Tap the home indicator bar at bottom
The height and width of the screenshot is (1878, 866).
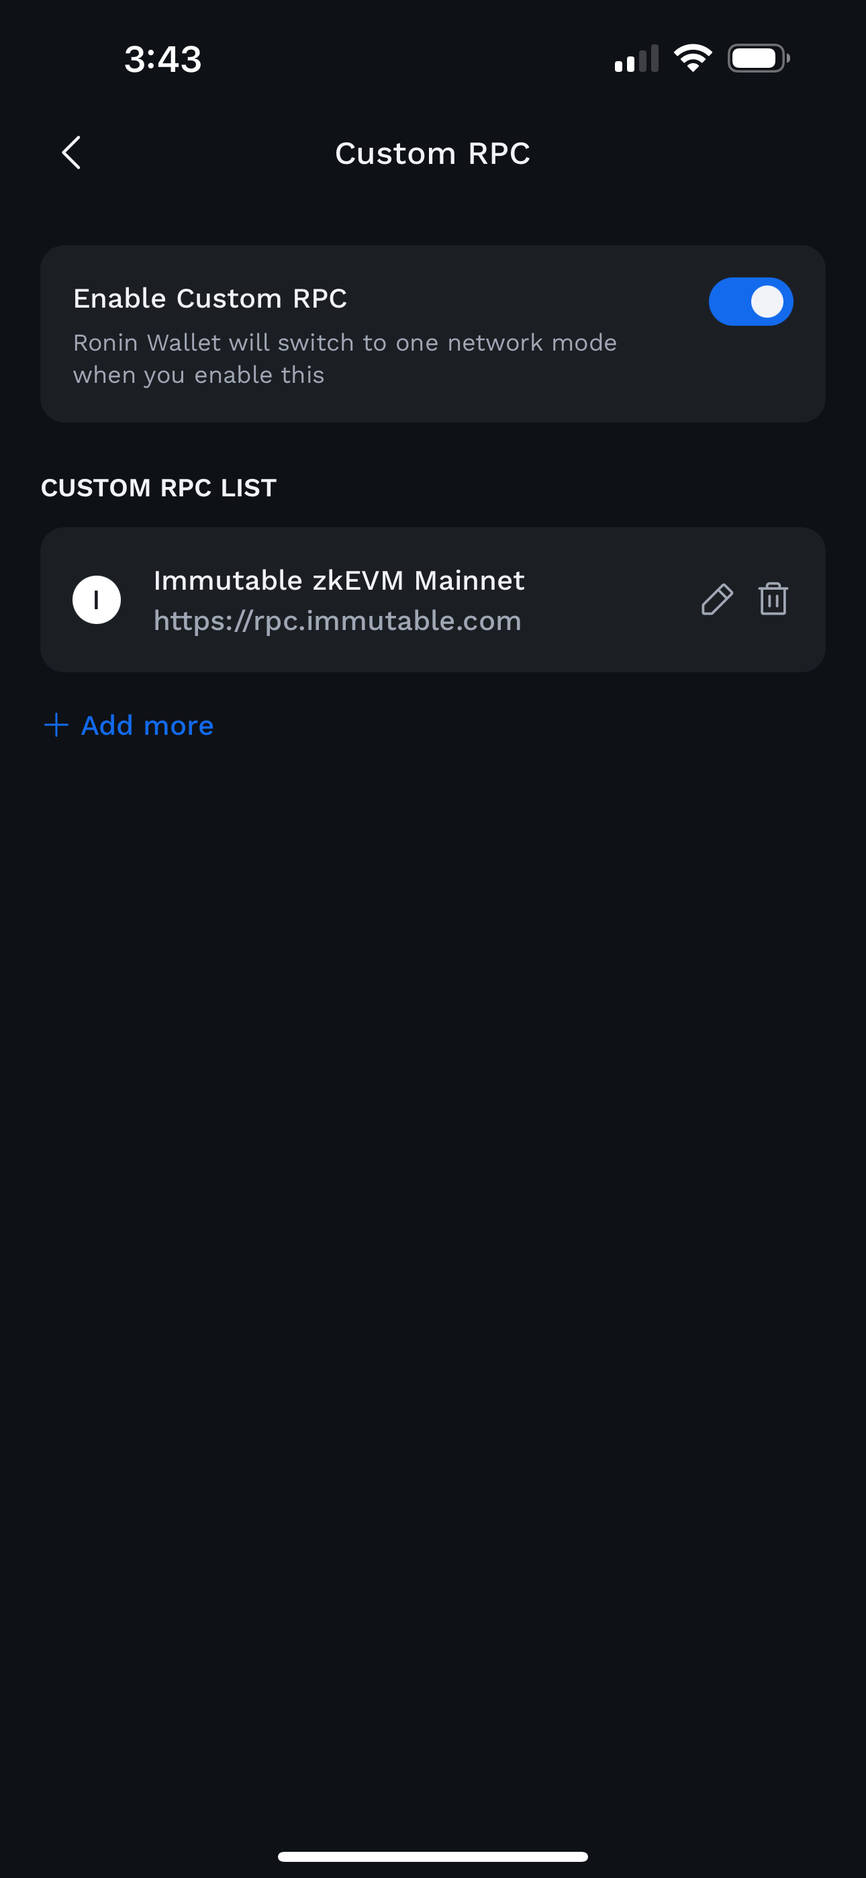click(433, 1856)
